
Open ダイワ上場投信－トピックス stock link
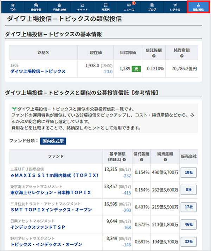tap(38, 71)
